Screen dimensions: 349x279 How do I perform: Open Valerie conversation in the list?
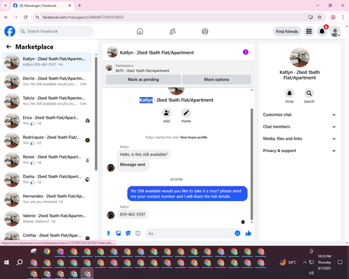pyautogui.click(x=47, y=218)
